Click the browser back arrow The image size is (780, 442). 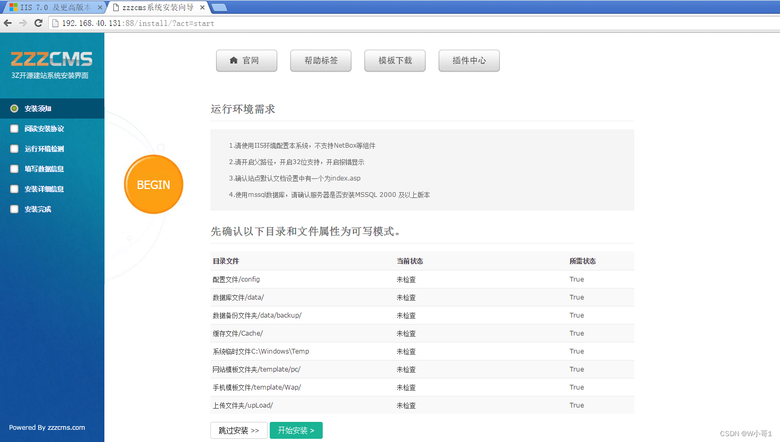coord(8,23)
